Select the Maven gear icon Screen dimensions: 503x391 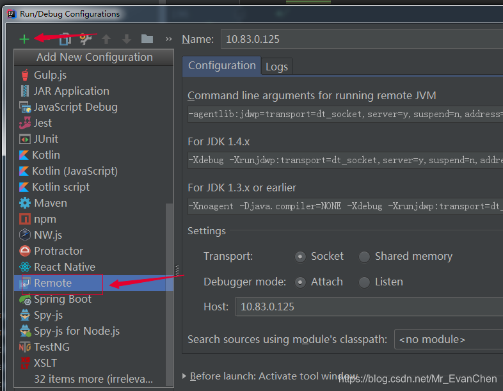tap(25, 203)
